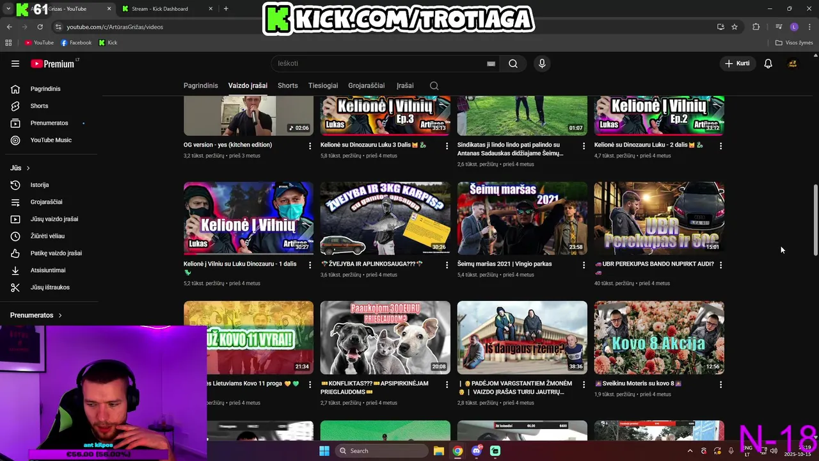The width and height of the screenshot is (819, 461).
Task: Open options for Sindikatas video
Action: [x=584, y=146]
